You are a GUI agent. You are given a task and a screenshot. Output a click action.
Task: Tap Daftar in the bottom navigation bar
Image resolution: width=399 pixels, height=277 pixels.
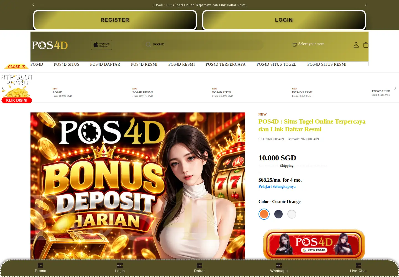pos(199,268)
